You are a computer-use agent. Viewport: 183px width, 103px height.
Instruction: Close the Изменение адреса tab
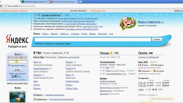point(47,2)
